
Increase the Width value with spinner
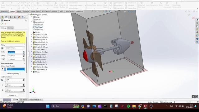tap(24, 52)
